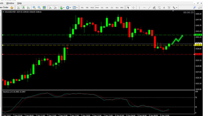This screenshot has height=116, width=203.
Task: Restore down the chart window
Action: tap(198, 3)
